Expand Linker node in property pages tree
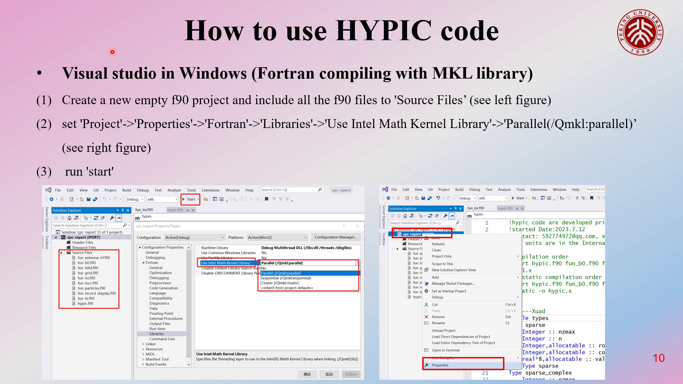This screenshot has width=683, height=384. click(x=143, y=344)
